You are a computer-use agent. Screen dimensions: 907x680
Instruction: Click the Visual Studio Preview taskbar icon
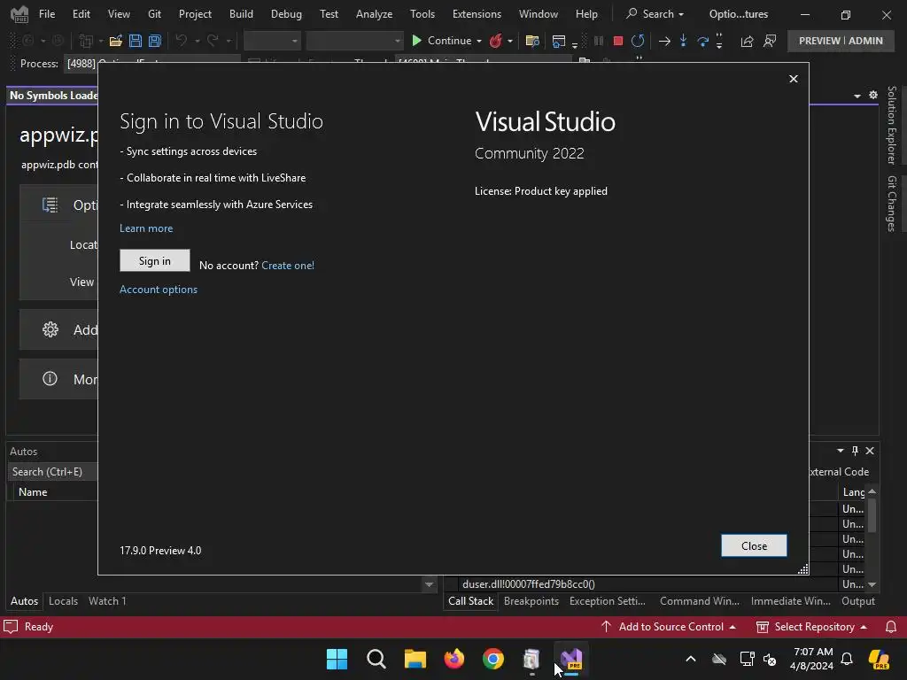point(571,659)
